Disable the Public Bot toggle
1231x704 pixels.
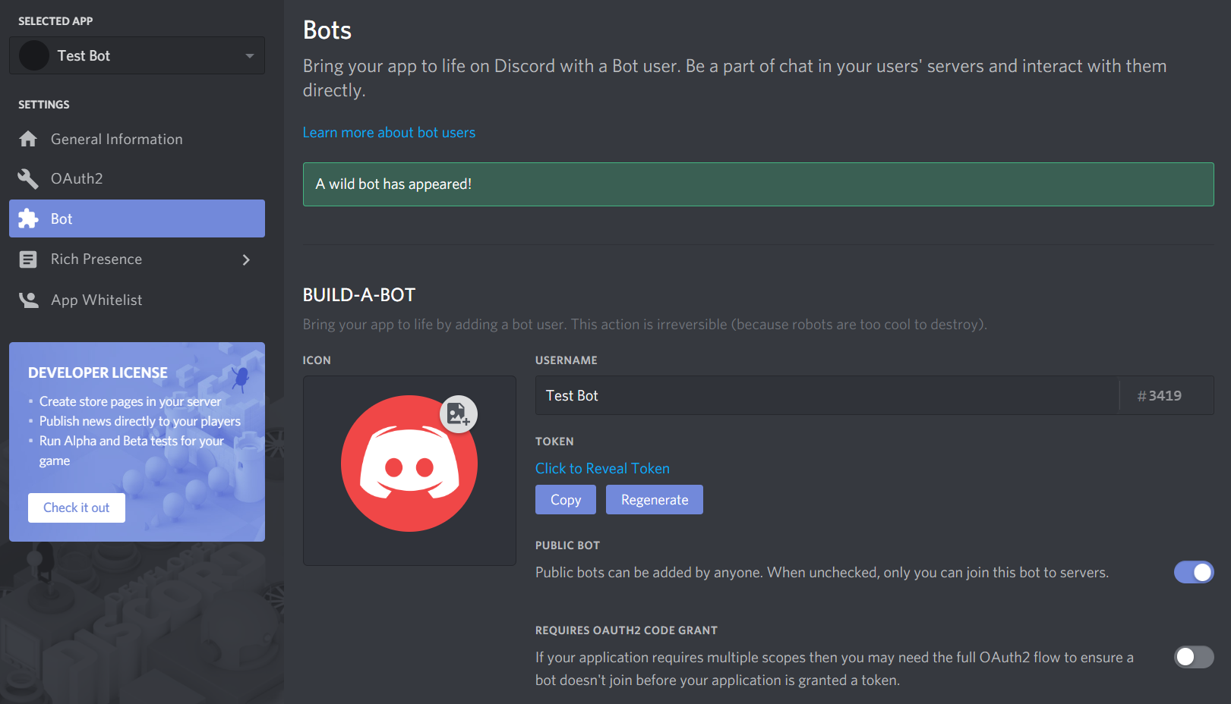(1193, 572)
